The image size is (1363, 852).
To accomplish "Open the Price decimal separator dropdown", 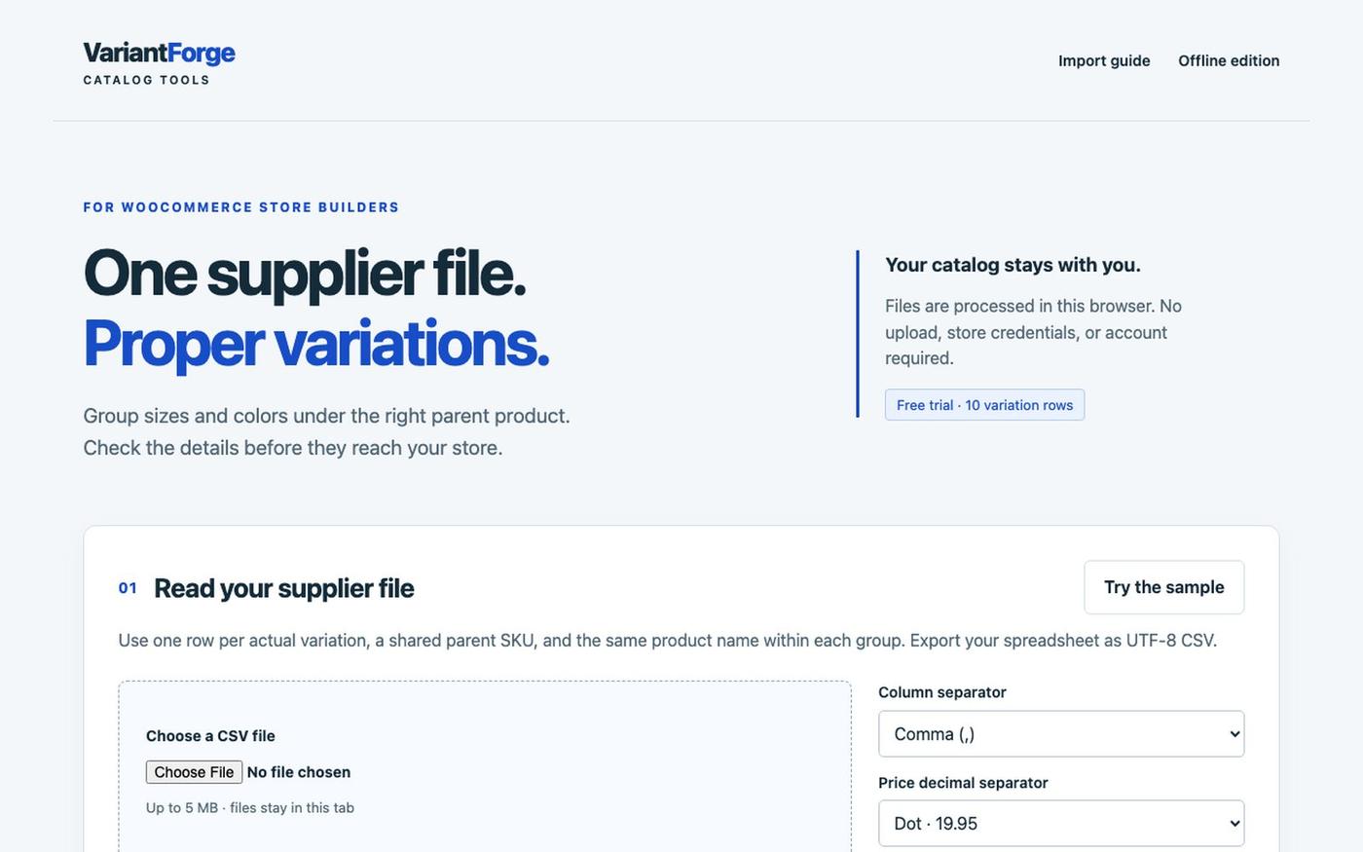I will click(1061, 824).
